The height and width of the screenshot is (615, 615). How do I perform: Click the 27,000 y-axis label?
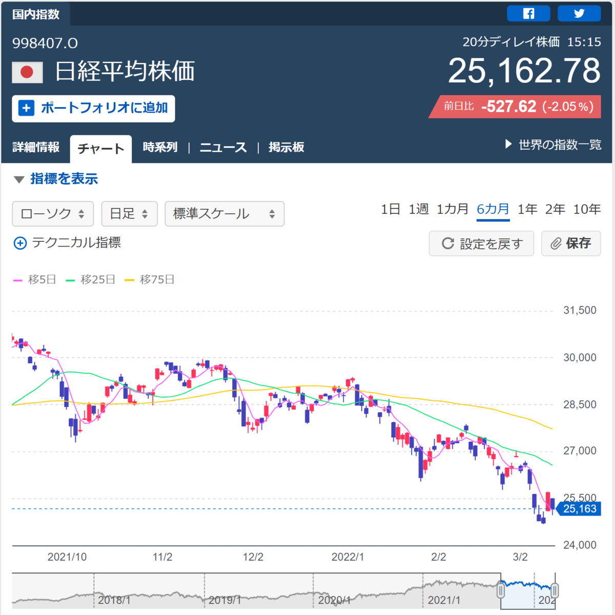pos(580,451)
